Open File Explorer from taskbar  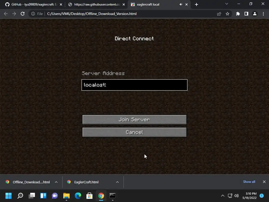click(66, 196)
